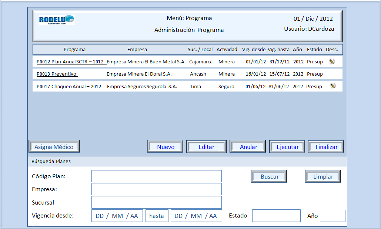The height and width of the screenshot is (229, 381).
Task: Select Presup status in the P0017 row
Action: 314,87
